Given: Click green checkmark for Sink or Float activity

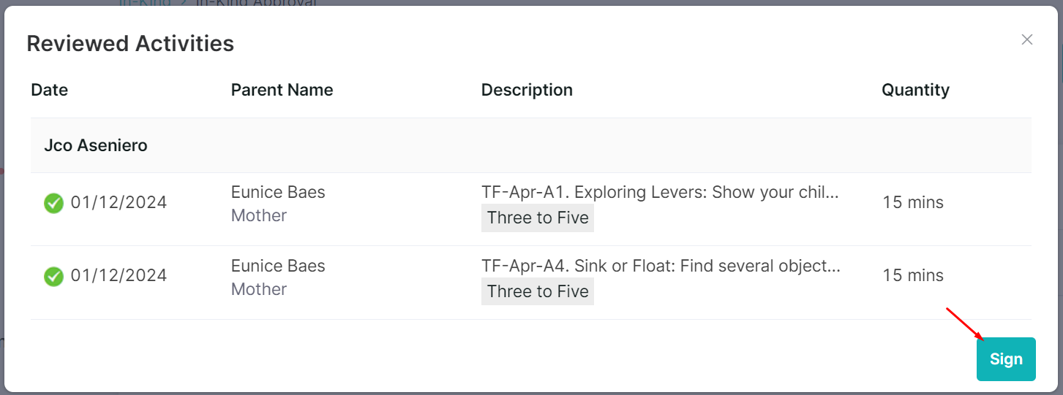Looking at the screenshot, I should click(53, 277).
